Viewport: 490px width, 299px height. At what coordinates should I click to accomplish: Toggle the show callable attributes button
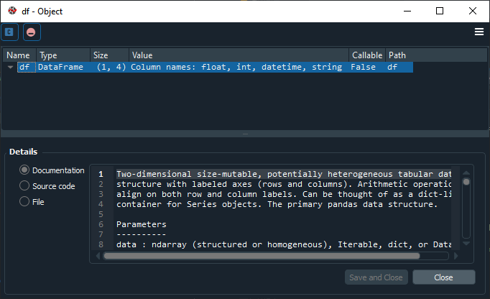point(9,32)
